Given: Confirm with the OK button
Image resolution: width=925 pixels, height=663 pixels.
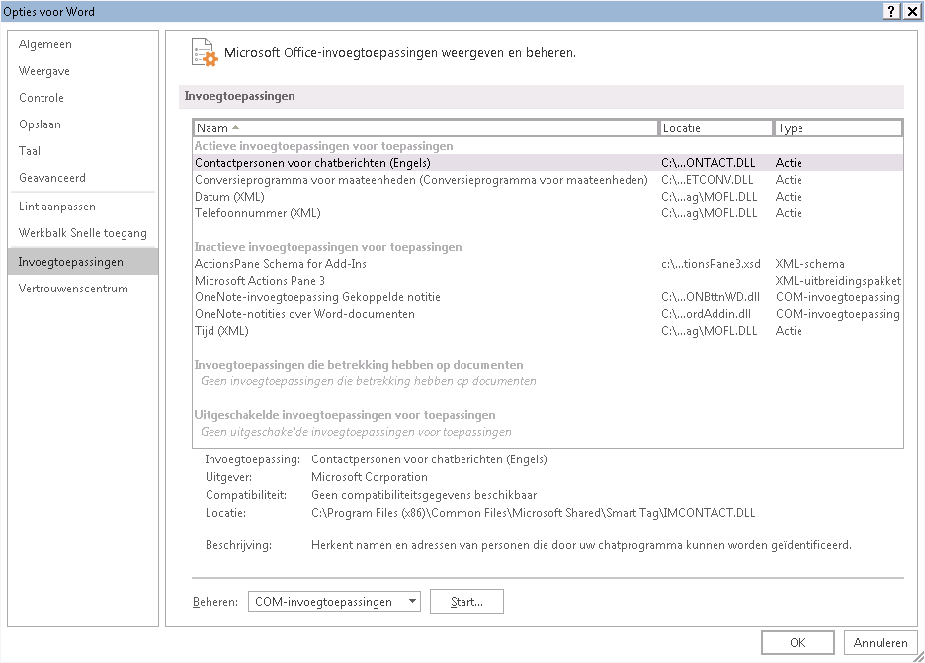Looking at the screenshot, I should tap(798, 643).
